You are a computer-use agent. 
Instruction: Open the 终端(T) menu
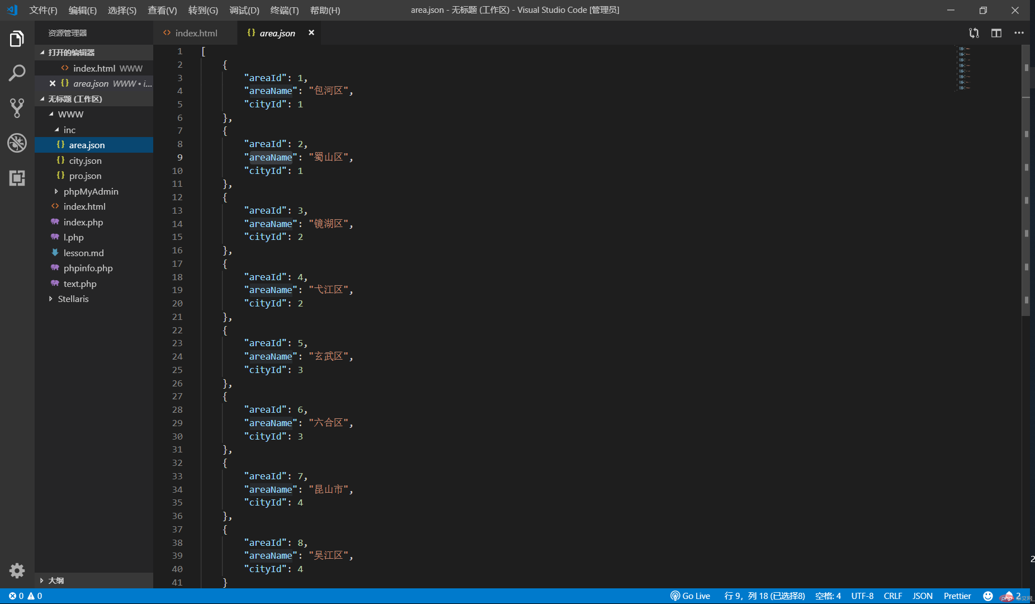click(x=285, y=10)
